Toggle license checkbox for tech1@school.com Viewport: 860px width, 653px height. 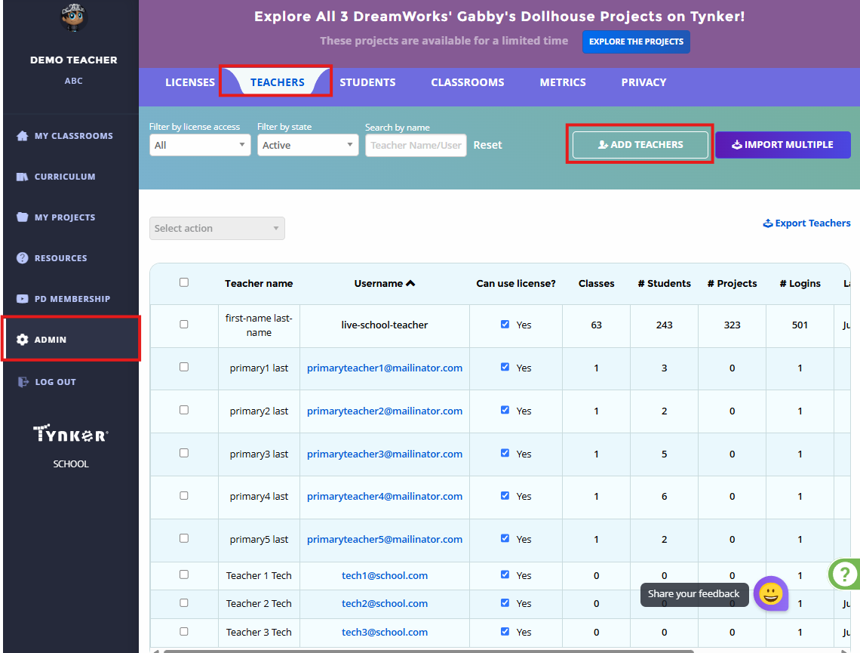coord(505,574)
